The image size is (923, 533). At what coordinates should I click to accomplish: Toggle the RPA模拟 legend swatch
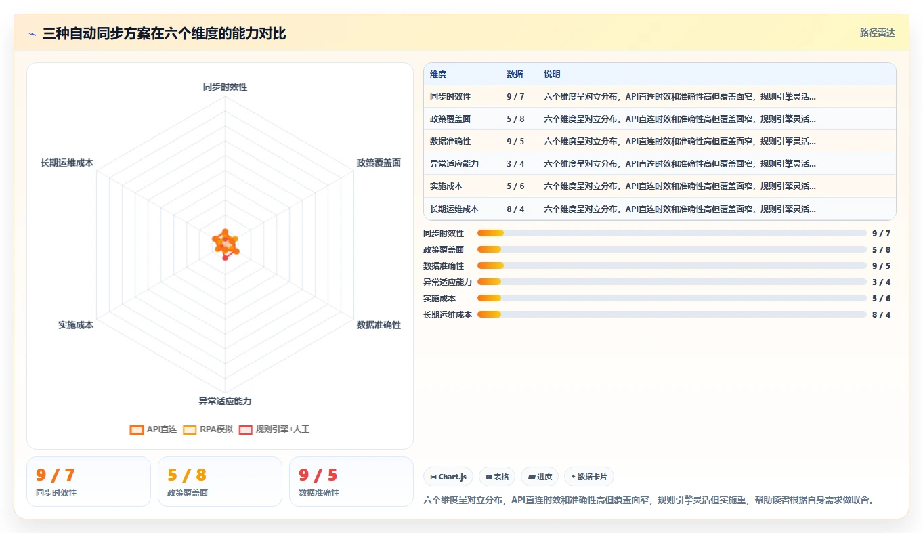click(x=190, y=429)
